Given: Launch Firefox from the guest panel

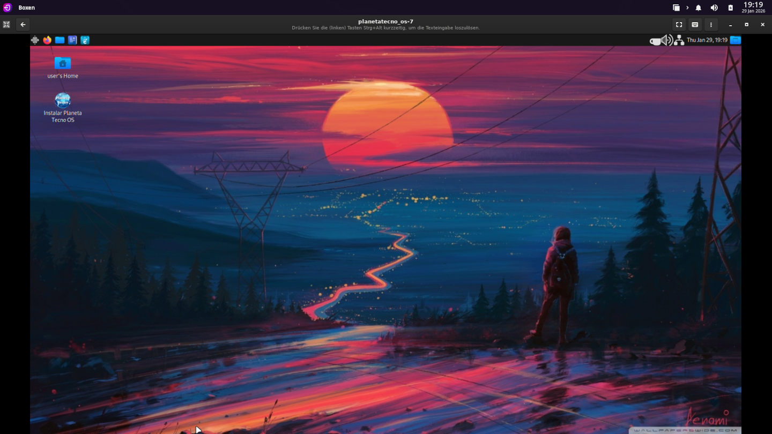Looking at the screenshot, I should [47, 40].
